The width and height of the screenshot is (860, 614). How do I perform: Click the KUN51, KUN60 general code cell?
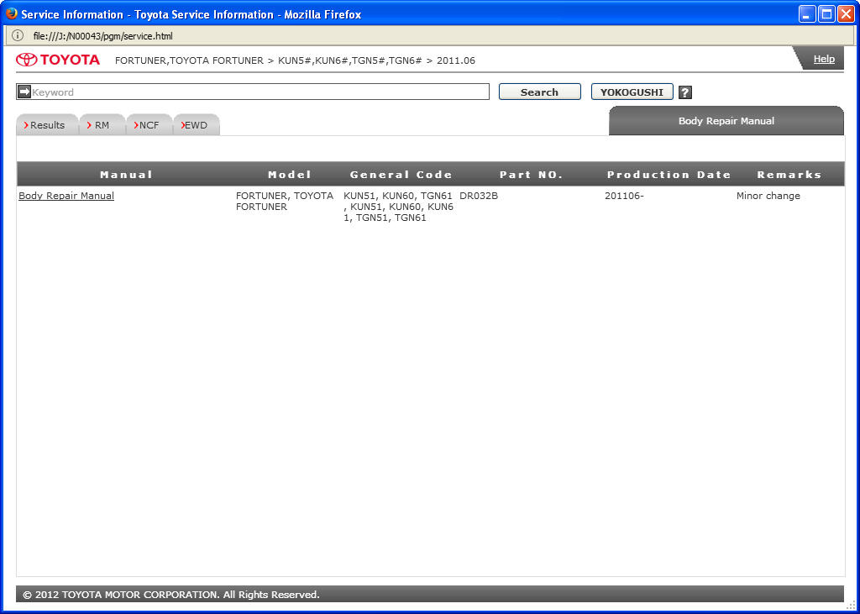(x=399, y=207)
